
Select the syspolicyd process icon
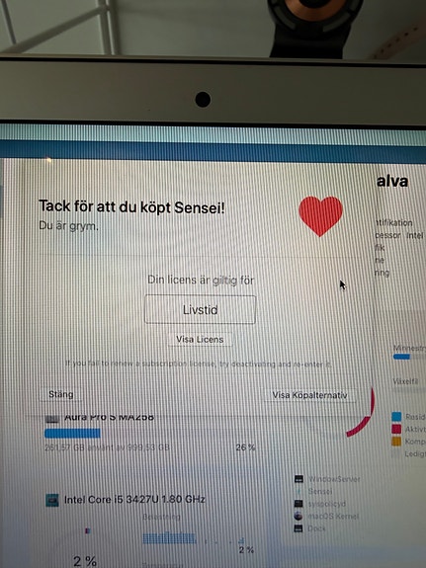pyautogui.click(x=298, y=504)
